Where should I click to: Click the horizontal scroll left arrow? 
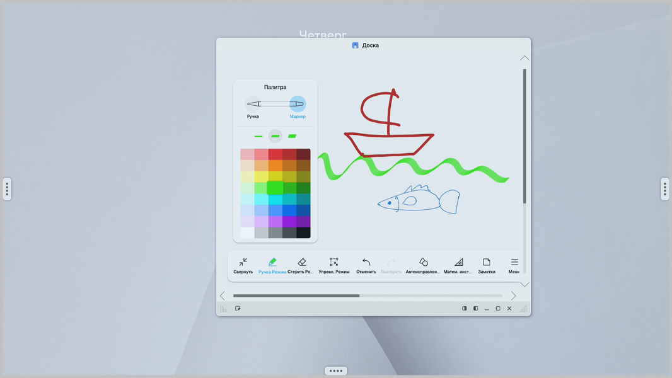pos(223,296)
